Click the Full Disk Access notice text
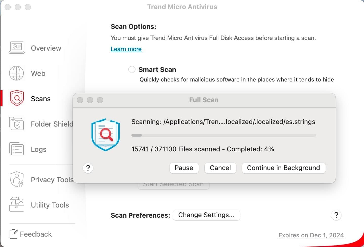This screenshot has height=247, width=364. (x=213, y=38)
